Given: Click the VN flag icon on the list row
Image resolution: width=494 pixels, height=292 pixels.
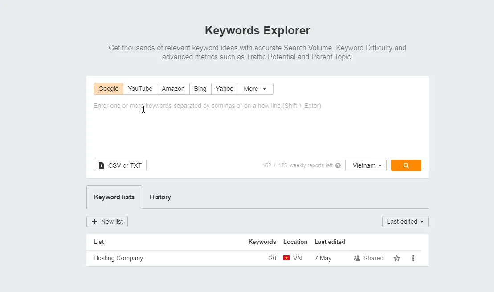Looking at the screenshot, I should pyautogui.click(x=286, y=258).
